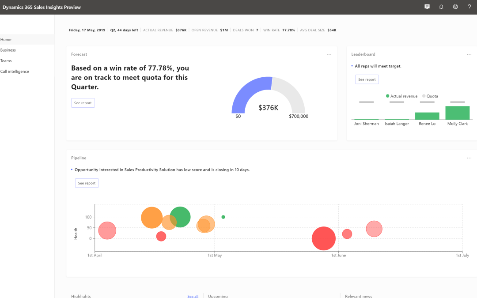Navigate to Call intelligence section
This screenshot has height=298, width=477.
click(15, 72)
